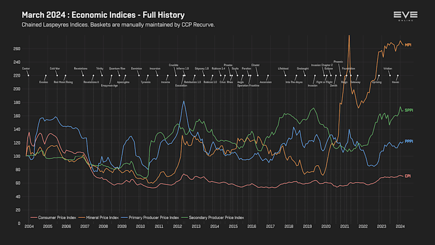Click the Chained Laspeyres Indices subtitle

click(118, 25)
